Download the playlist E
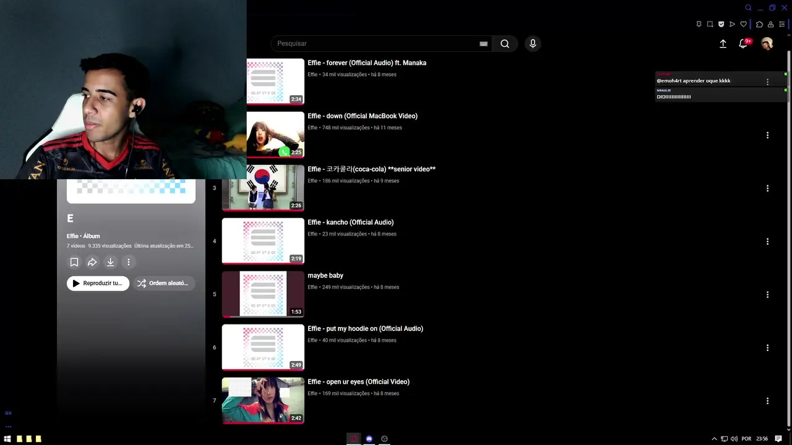 [x=110, y=262]
